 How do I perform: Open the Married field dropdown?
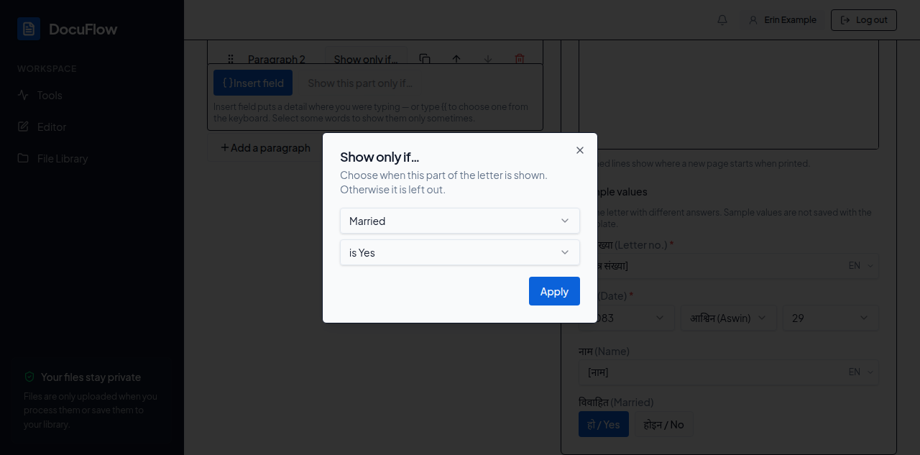point(460,221)
